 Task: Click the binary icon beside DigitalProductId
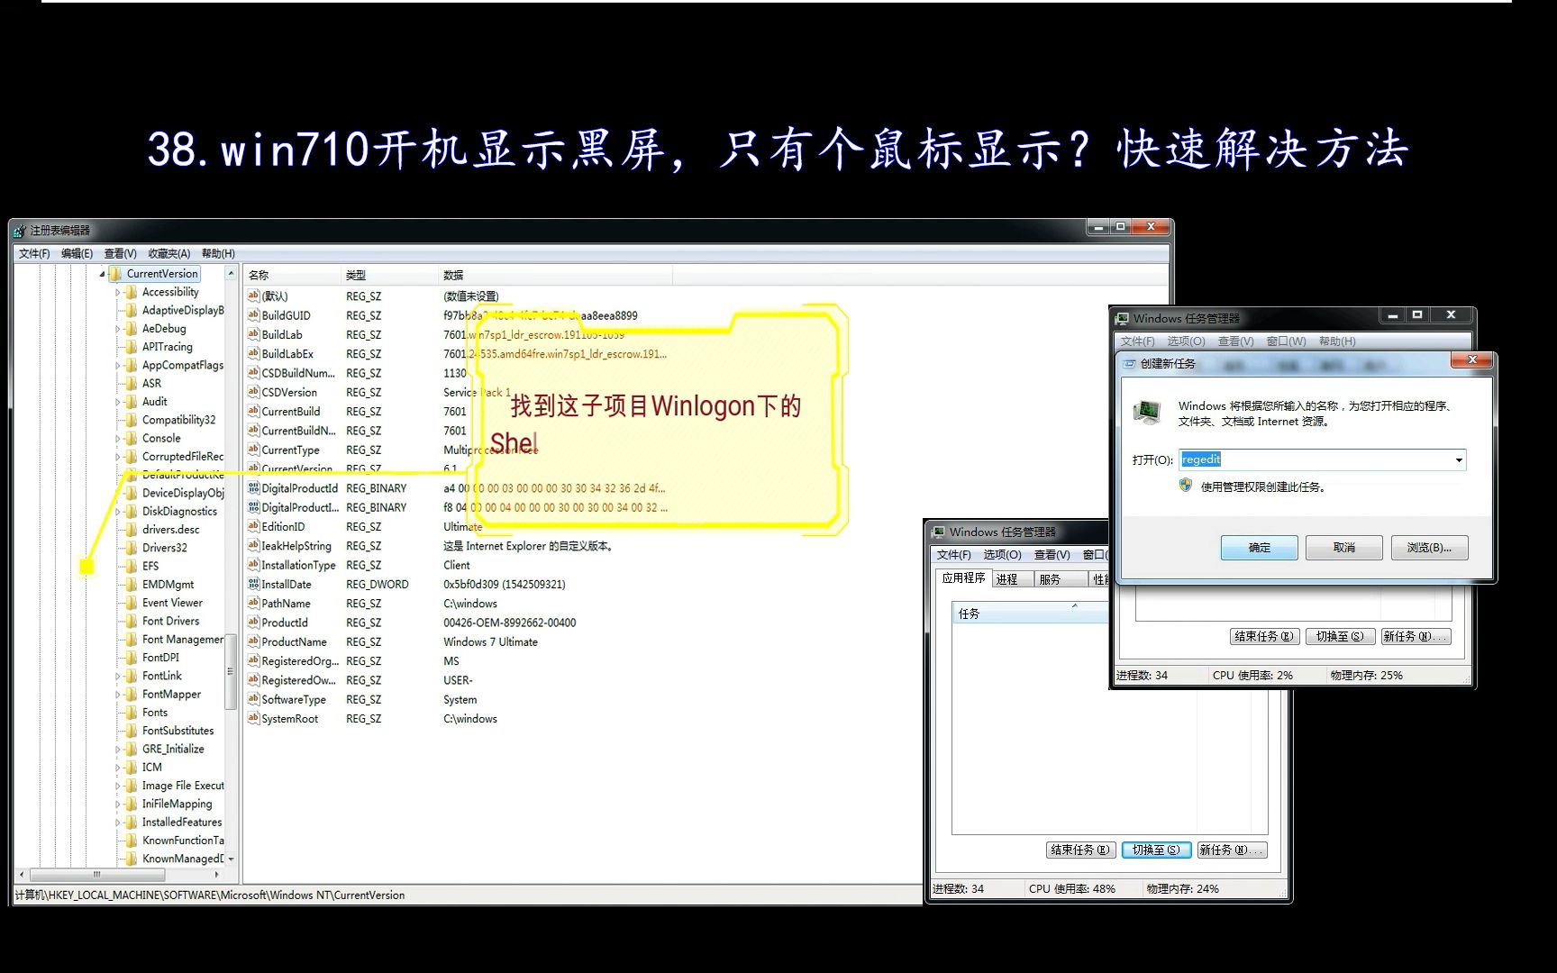253,487
